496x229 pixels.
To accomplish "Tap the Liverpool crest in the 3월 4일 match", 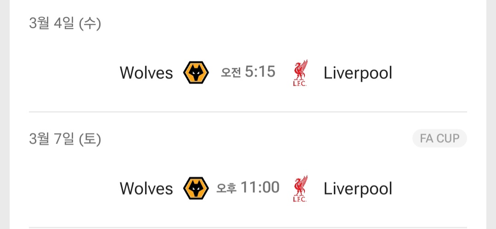I will [x=300, y=73].
